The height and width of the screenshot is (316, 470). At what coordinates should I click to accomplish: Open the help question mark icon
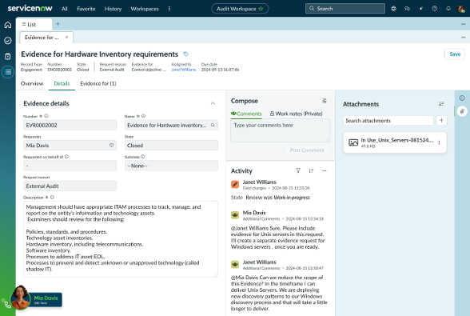434,9
